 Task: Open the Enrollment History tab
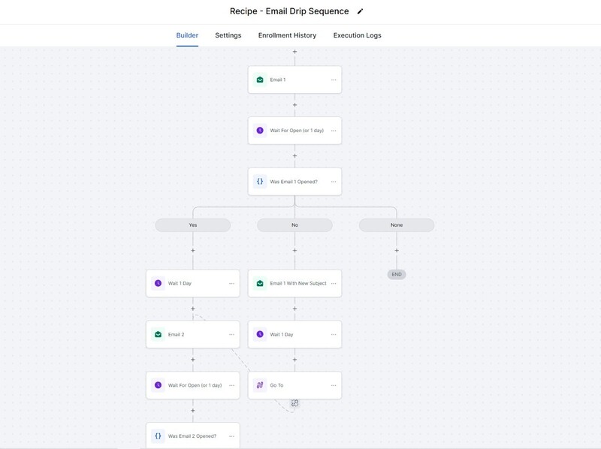[x=286, y=33]
